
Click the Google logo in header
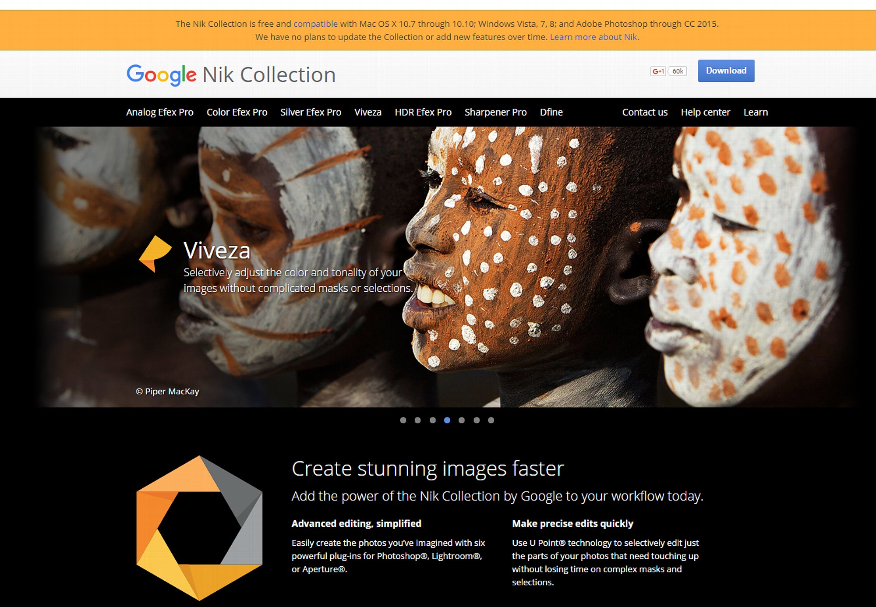click(x=161, y=75)
